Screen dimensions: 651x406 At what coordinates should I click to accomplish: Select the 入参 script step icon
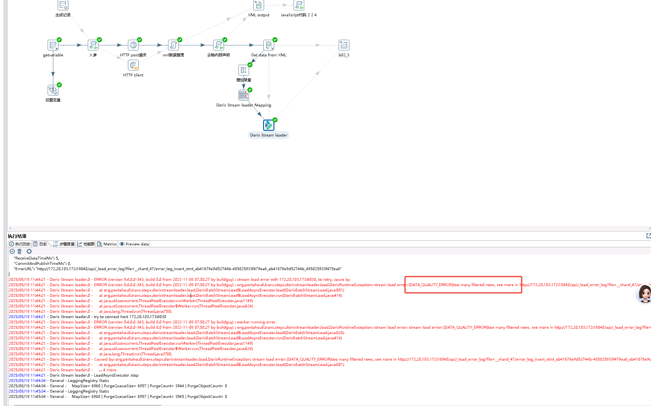pos(93,45)
